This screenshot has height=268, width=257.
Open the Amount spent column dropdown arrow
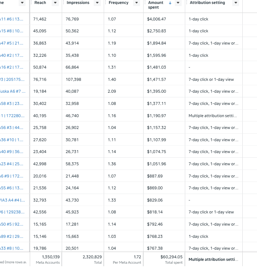click(178, 3)
